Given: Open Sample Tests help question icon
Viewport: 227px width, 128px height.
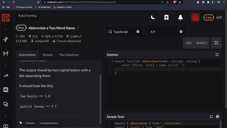Looking at the screenshot, I should 217,117.
